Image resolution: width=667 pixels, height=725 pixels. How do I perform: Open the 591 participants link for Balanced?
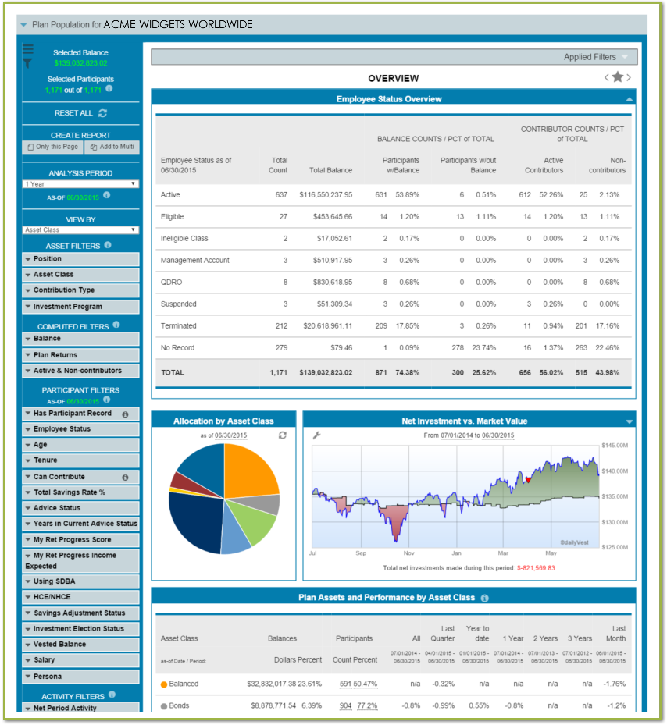[346, 684]
